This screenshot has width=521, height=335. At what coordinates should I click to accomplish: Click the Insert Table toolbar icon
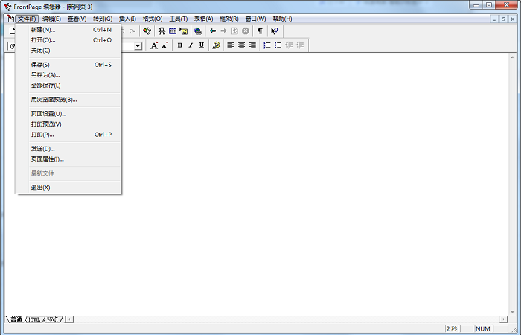(x=173, y=31)
